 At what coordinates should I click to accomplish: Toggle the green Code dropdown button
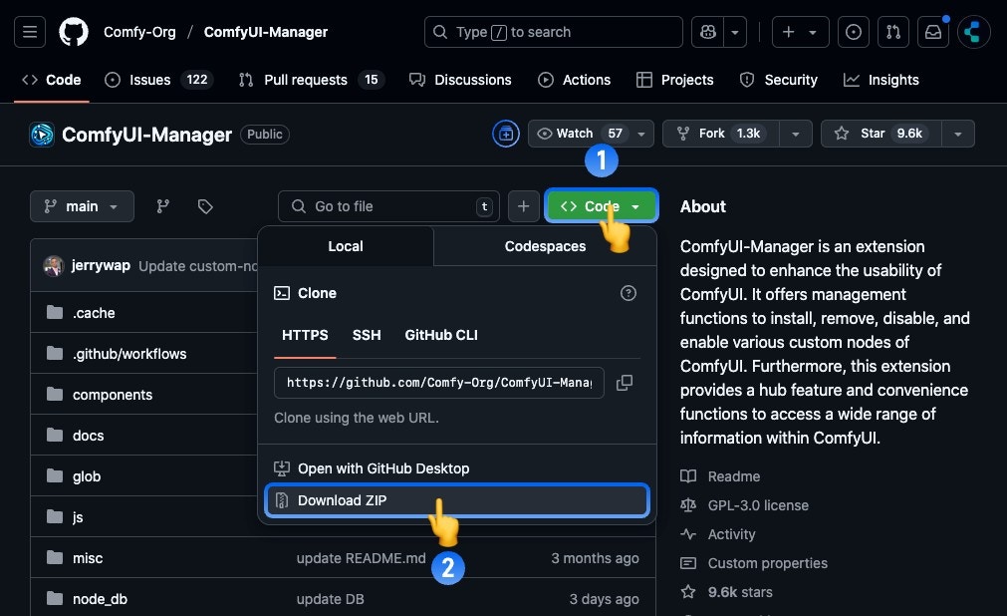point(602,205)
